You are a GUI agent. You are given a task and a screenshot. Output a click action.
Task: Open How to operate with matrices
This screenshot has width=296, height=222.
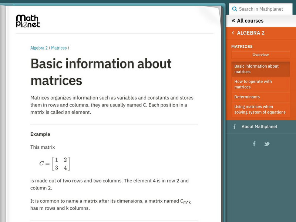tap(260, 84)
